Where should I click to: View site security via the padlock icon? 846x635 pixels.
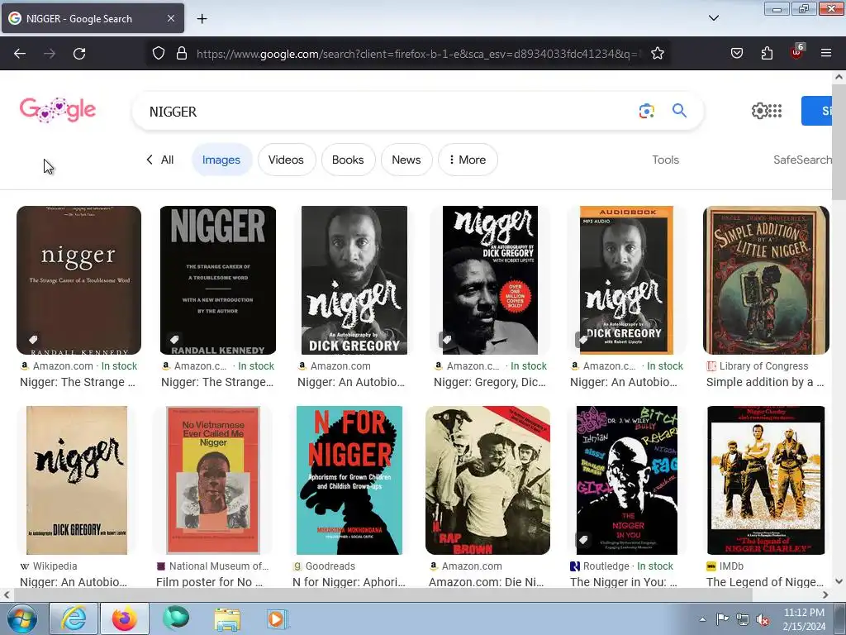tap(182, 54)
